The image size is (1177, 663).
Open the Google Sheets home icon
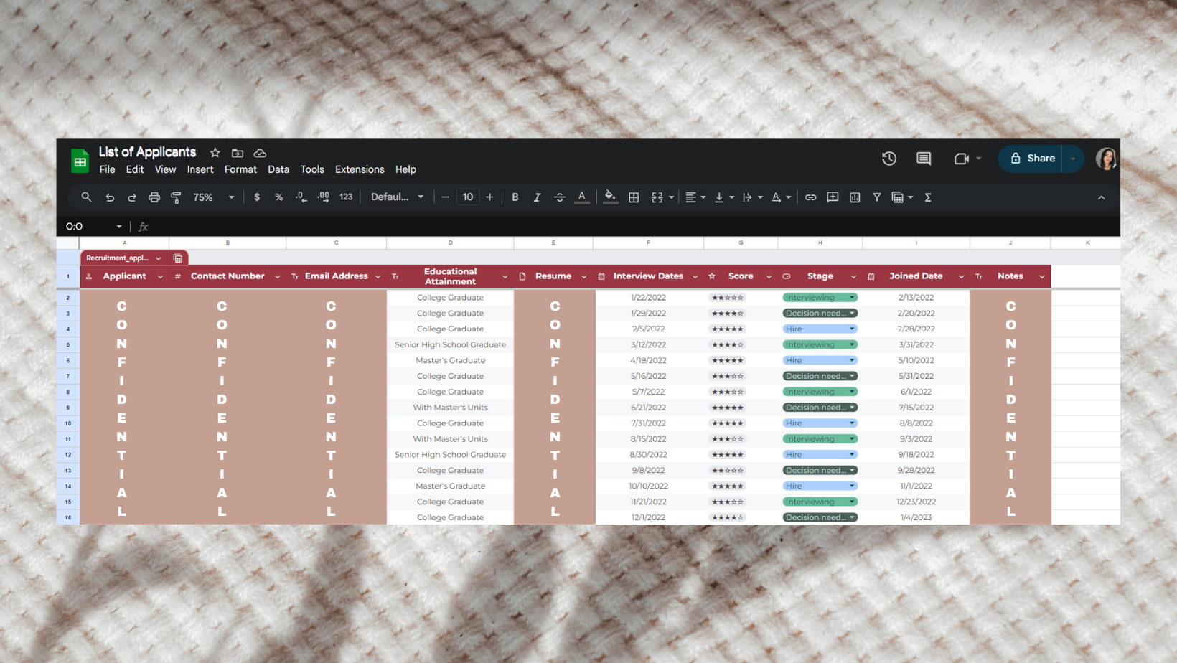80,161
